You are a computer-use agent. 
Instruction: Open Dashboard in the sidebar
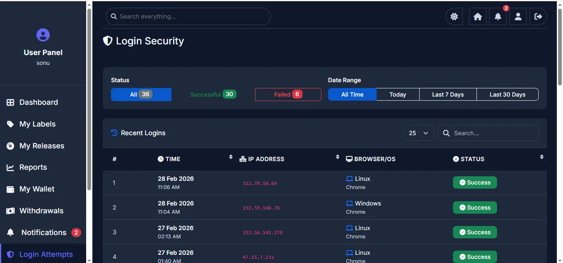[43, 102]
